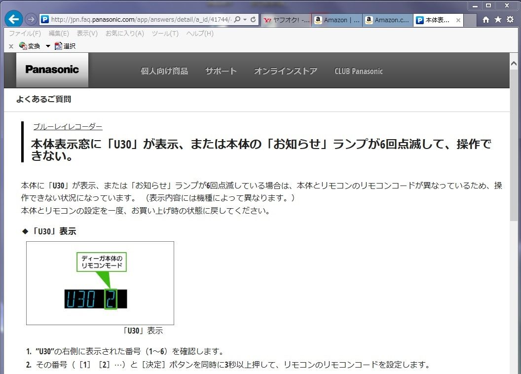Open the ヘルプ(H) menu

point(200,33)
